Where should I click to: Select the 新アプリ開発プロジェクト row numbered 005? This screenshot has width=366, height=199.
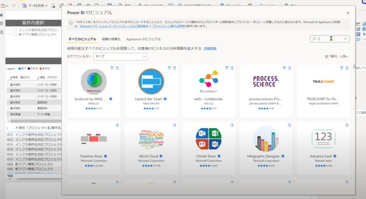pos(34,169)
